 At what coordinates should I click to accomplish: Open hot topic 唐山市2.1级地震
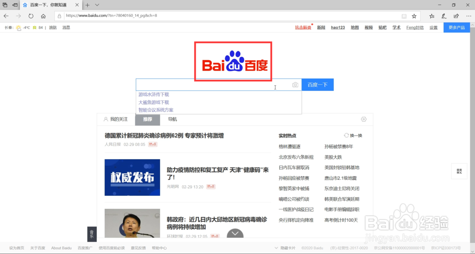pyautogui.click(x=341, y=178)
